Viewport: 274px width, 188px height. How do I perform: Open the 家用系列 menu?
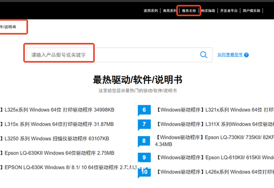coord(151,11)
